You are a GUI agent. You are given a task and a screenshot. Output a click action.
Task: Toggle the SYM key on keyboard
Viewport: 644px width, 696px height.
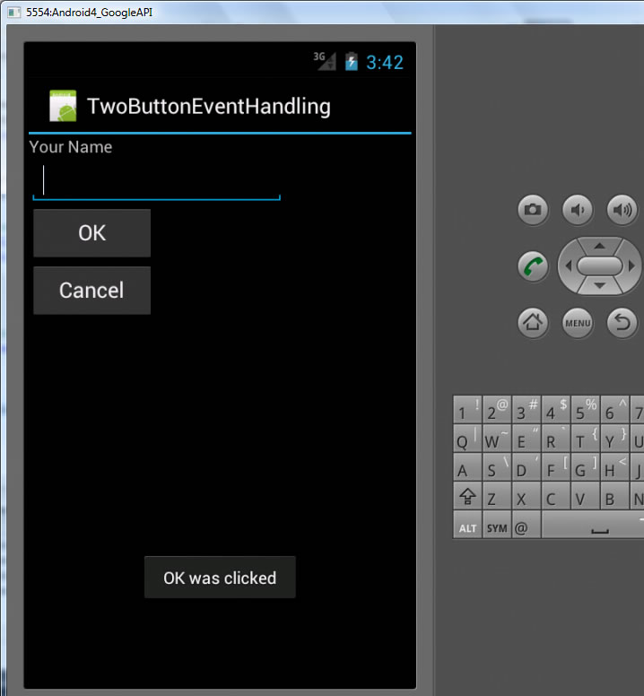tap(496, 527)
